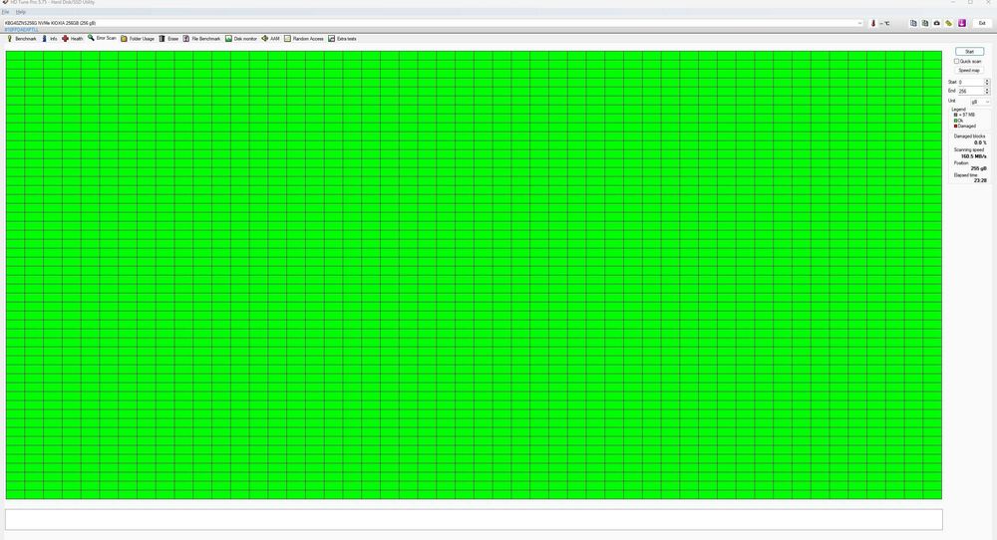Switch to the Erase tab
Viewport: 997px width, 540px height.
tap(168, 39)
